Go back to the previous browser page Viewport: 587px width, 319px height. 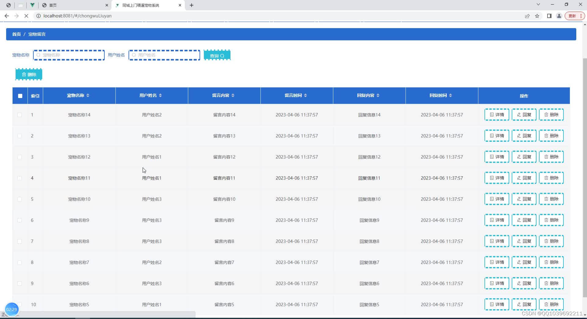(x=7, y=16)
